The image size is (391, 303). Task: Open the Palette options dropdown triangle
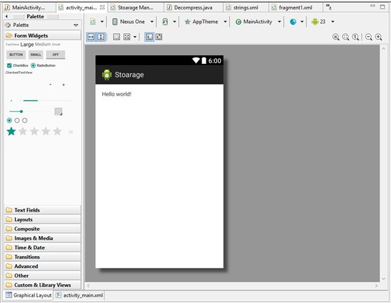click(76, 26)
